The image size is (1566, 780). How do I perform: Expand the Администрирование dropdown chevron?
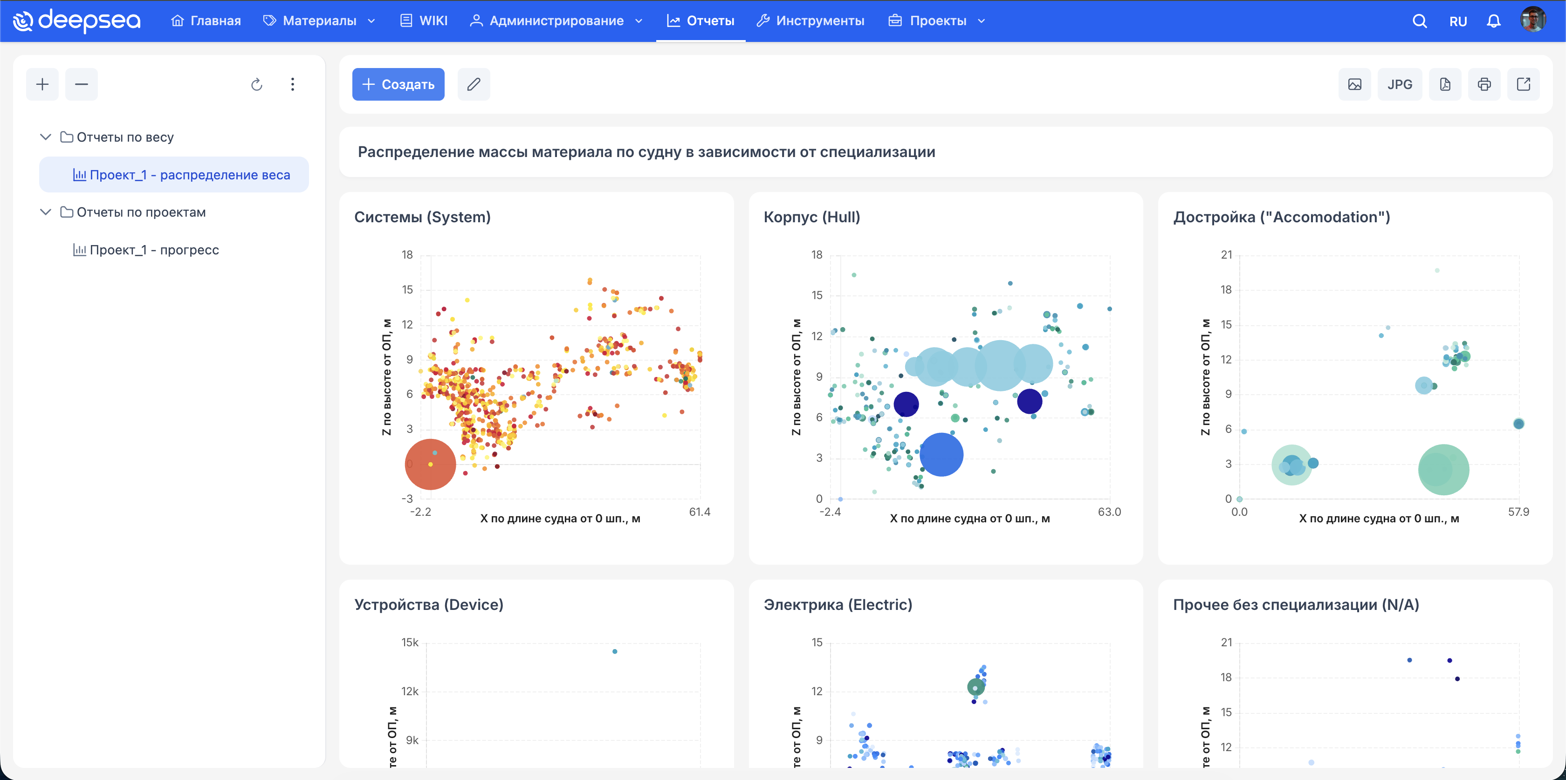(639, 21)
